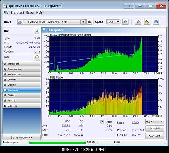Click the Position value 21925 MB

(x=138, y=130)
